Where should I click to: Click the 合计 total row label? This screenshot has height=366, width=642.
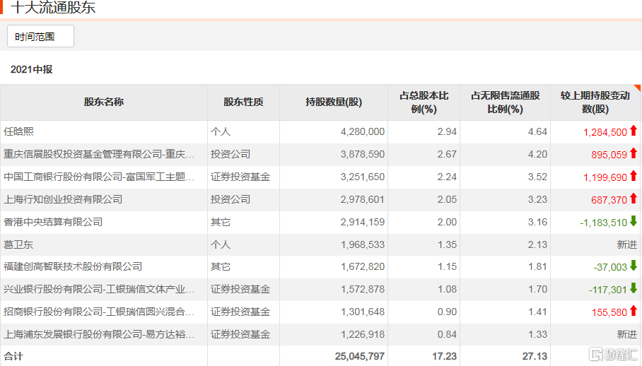(x=13, y=356)
